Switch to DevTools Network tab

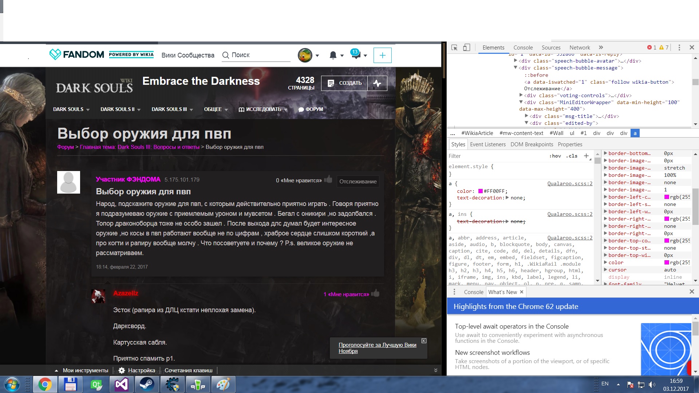point(580,48)
